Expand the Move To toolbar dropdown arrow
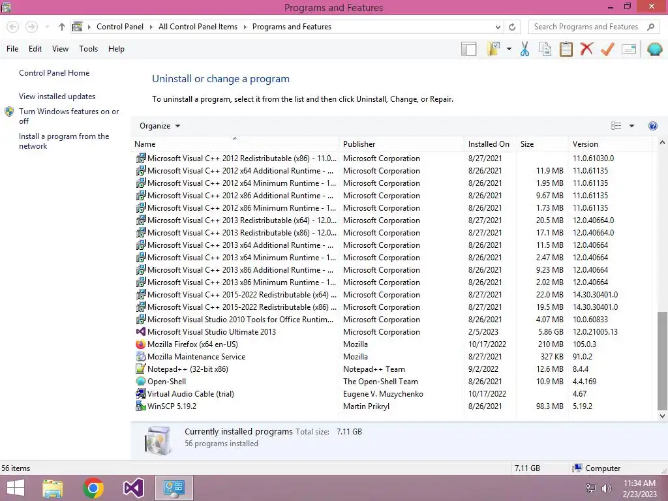 509,49
